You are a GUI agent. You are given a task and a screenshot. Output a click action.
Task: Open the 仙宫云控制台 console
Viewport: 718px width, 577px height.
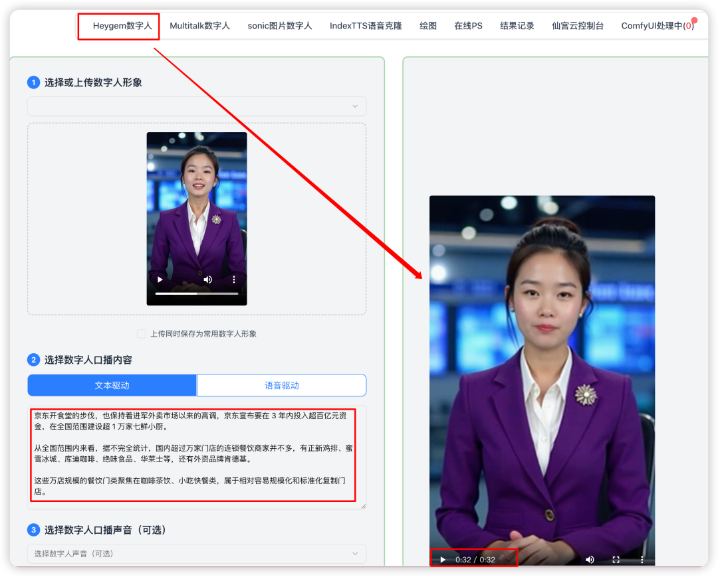point(577,25)
